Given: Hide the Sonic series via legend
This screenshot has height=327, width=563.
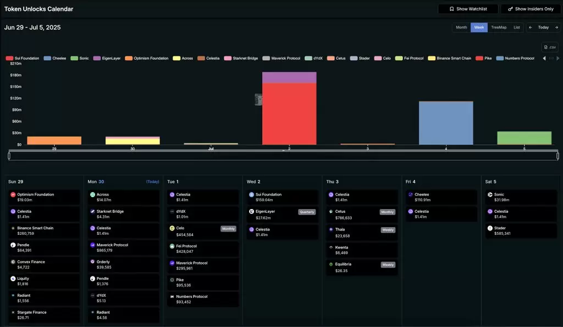Looking at the screenshot, I should pos(80,58).
